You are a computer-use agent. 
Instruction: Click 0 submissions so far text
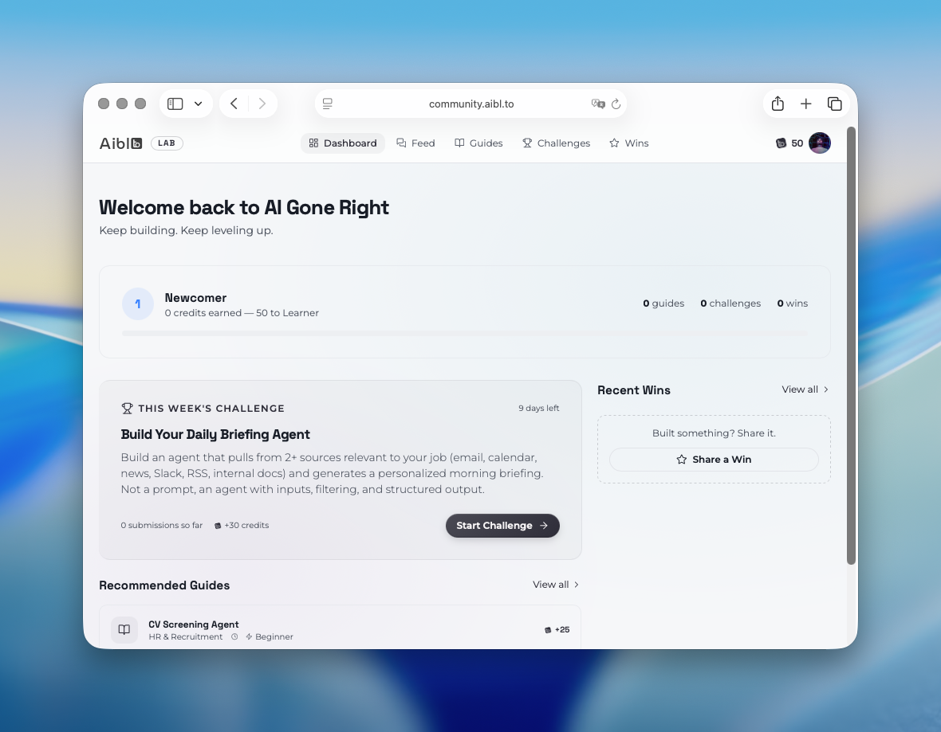(x=161, y=525)
